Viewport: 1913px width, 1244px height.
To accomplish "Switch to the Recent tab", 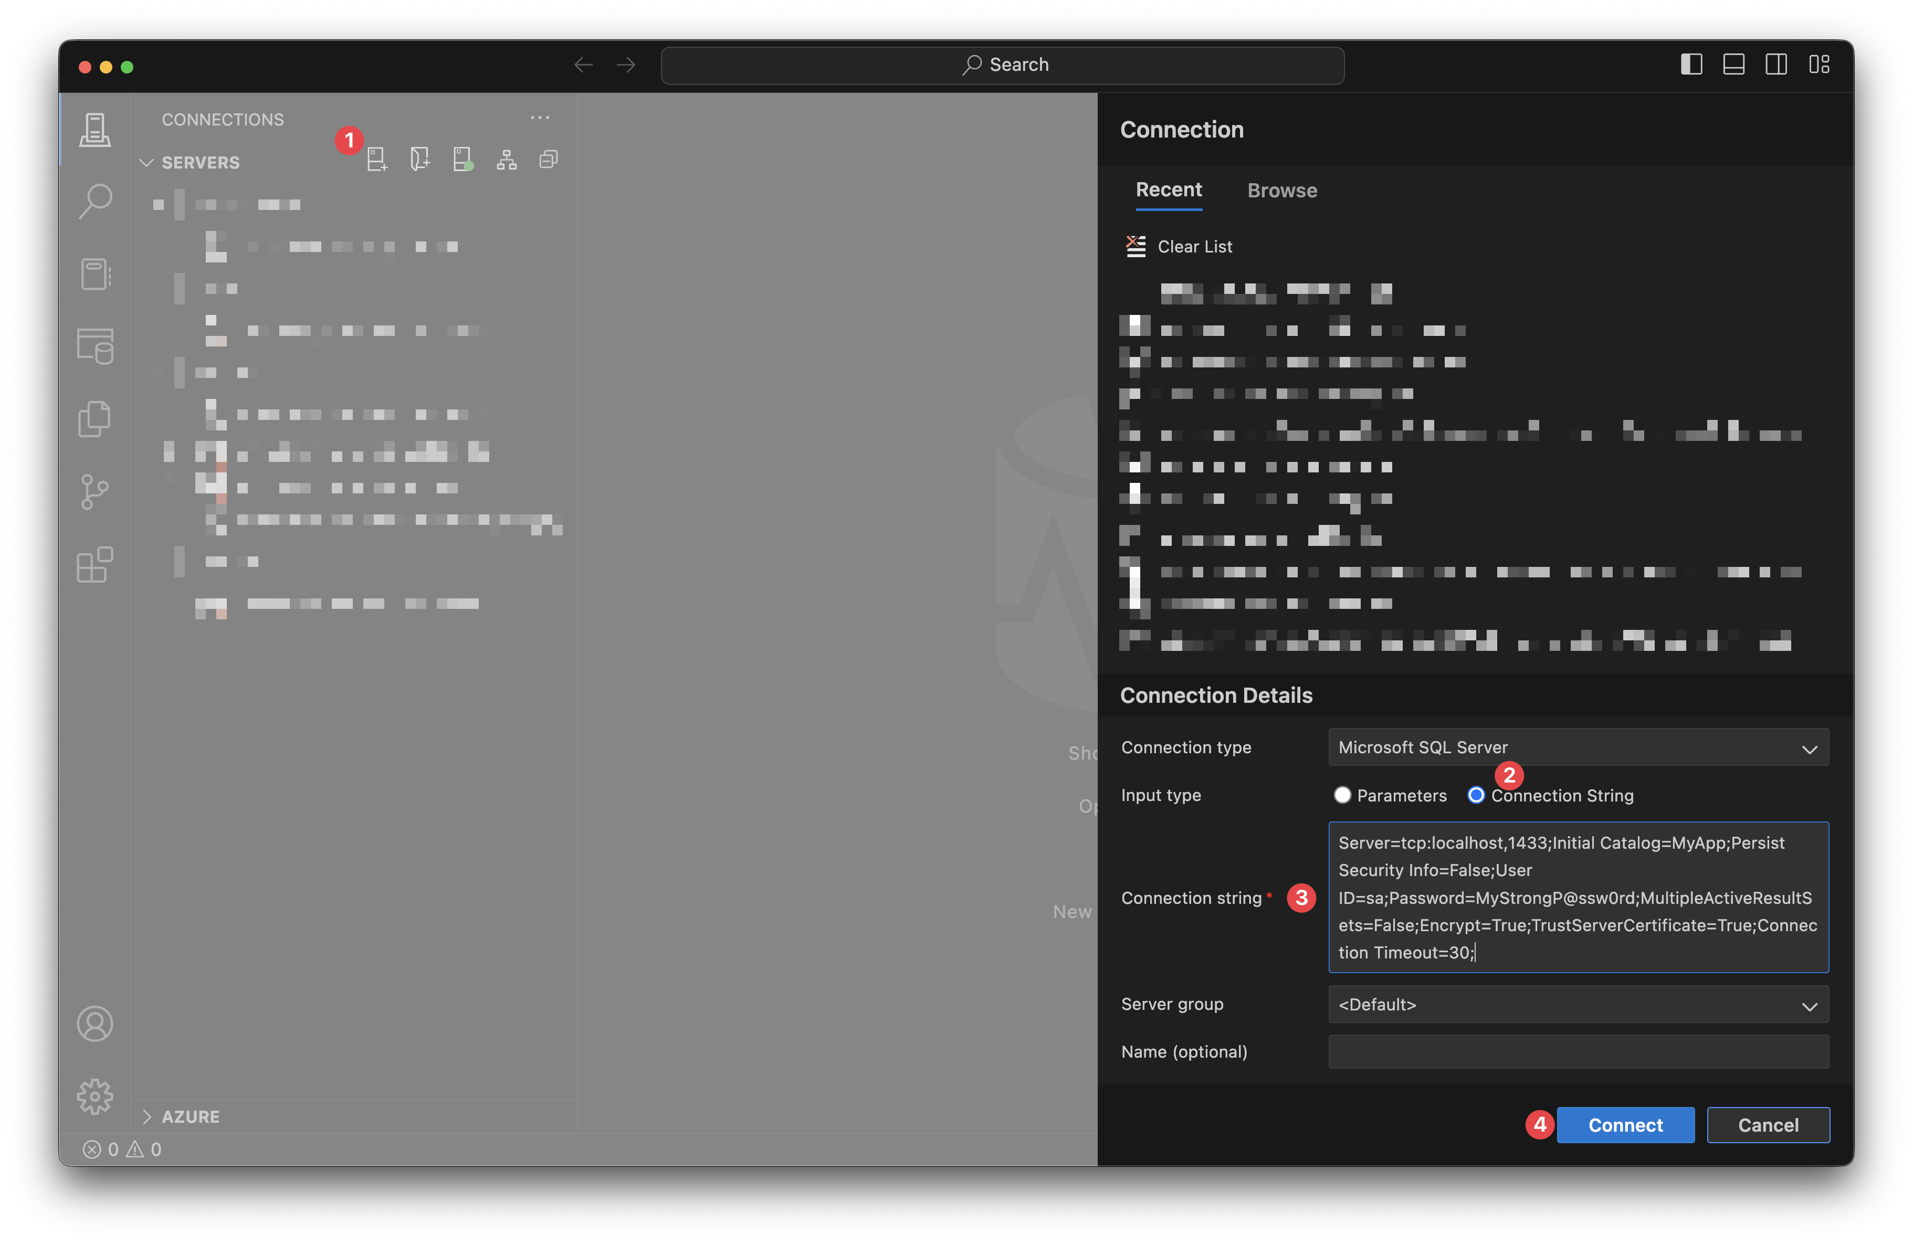I will click(1169, 191).
